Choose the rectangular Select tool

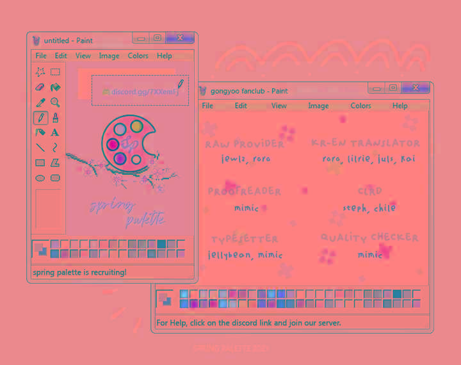[x=56, y=72]
